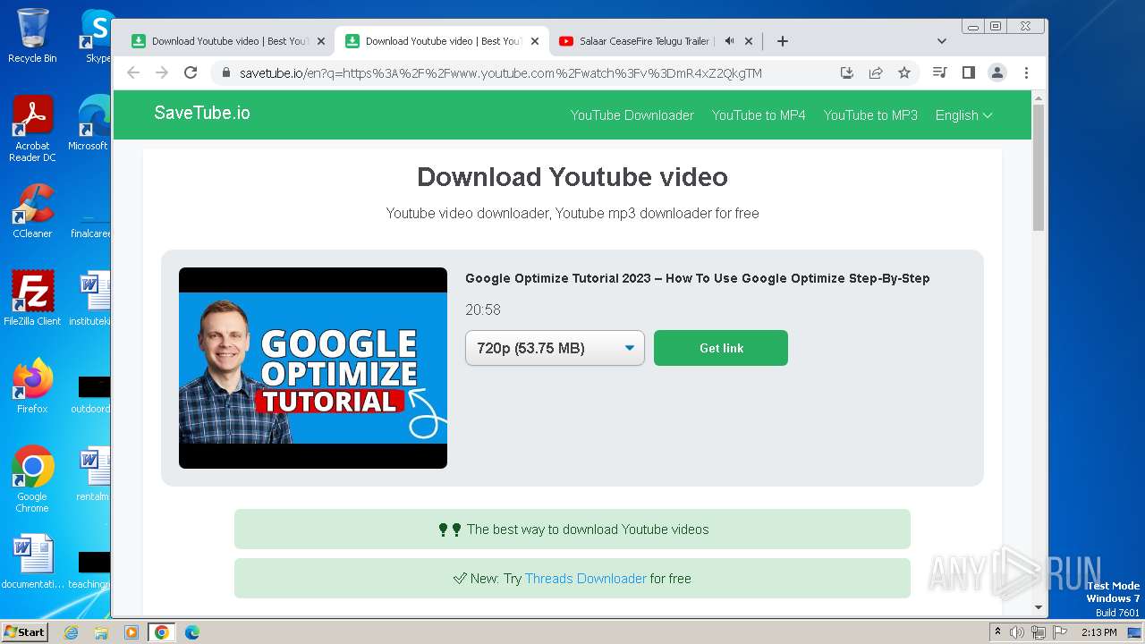
Task: Open the media control icon in Chrome toolbar
Action: [x=939, y=72]
